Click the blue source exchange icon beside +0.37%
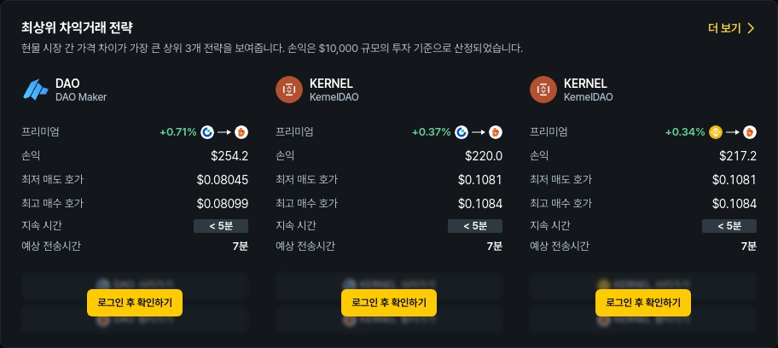 point(462,132)
